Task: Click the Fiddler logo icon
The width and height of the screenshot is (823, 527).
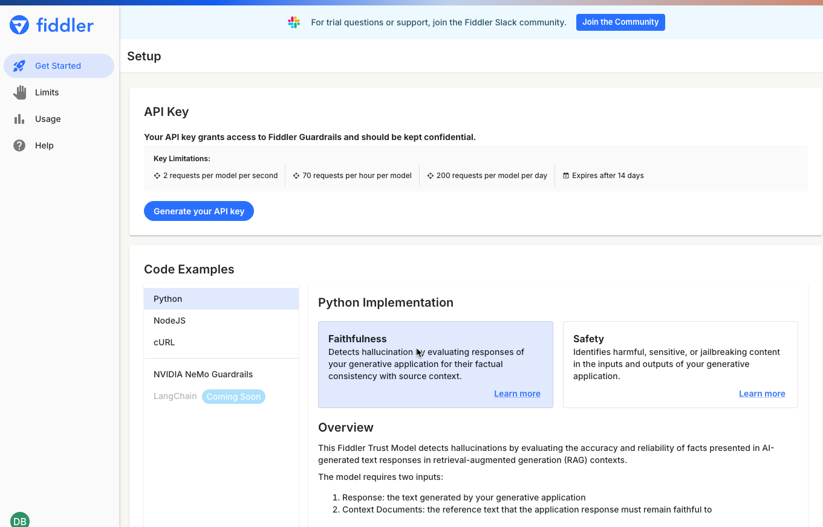Action: (x=19, y=25)
